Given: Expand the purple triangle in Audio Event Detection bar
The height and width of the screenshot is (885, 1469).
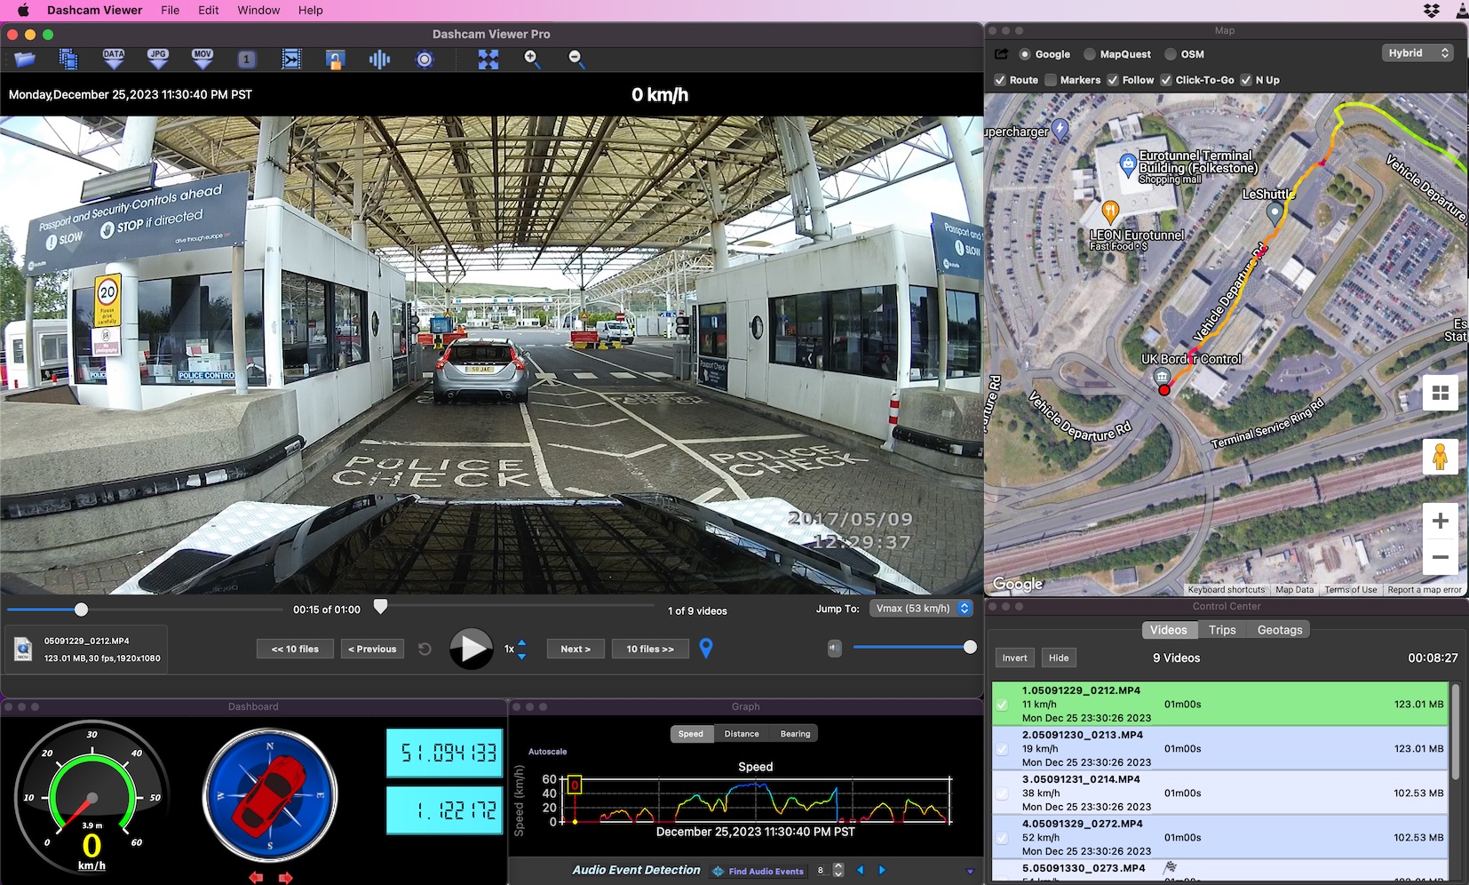Looking at the screenshot, I should click(x=970, y=871).
